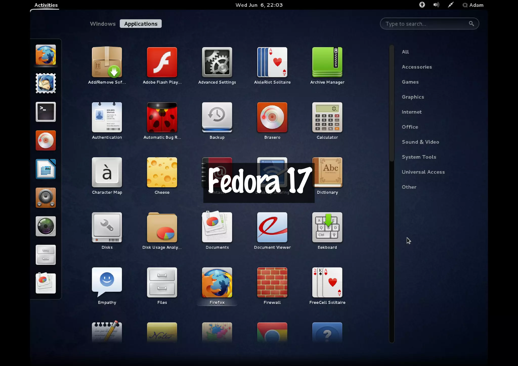Switch to the Windows view
Image resolution: width=518 pixels, height=366 pixels.
click(x=103, y=24)
